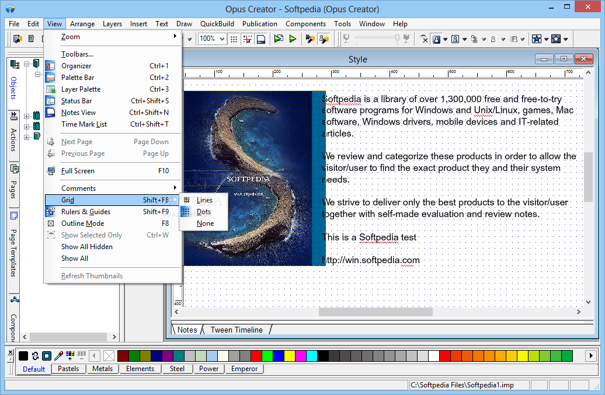
Task: Open the Publication menu
Action: 260,24
